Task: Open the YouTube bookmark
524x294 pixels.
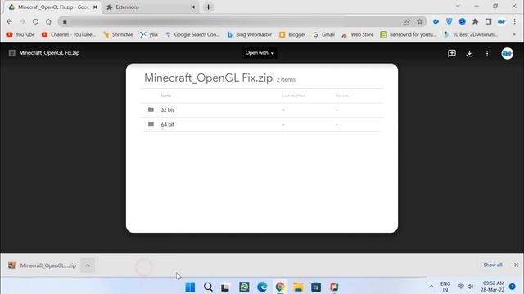Action: point(20,34)
